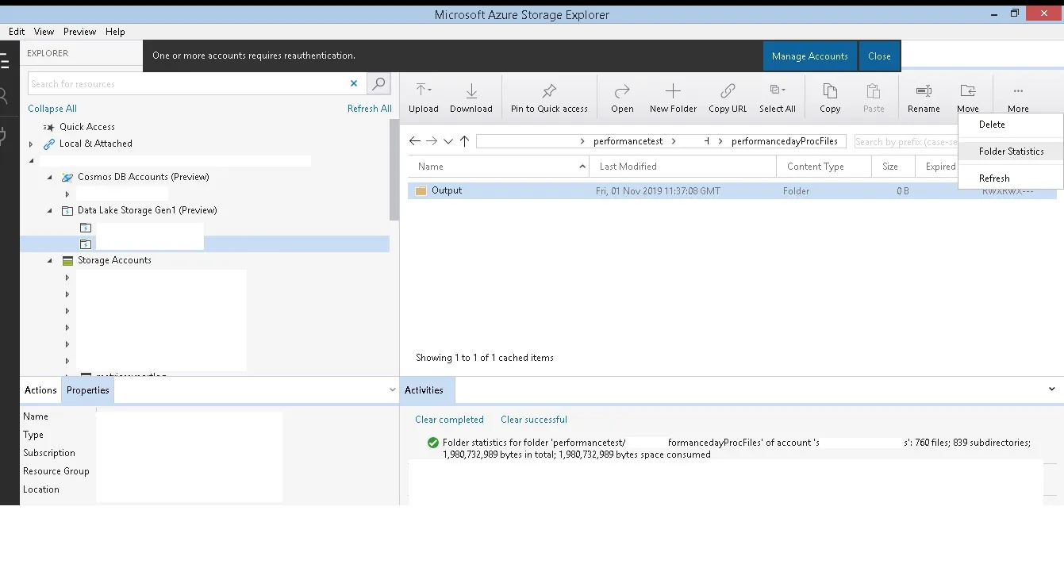Image resolution: width=1064 pixels, height=587 pixels.
Task: Create a folder with the New Folder icon
Action: click(x=673, y=90)
